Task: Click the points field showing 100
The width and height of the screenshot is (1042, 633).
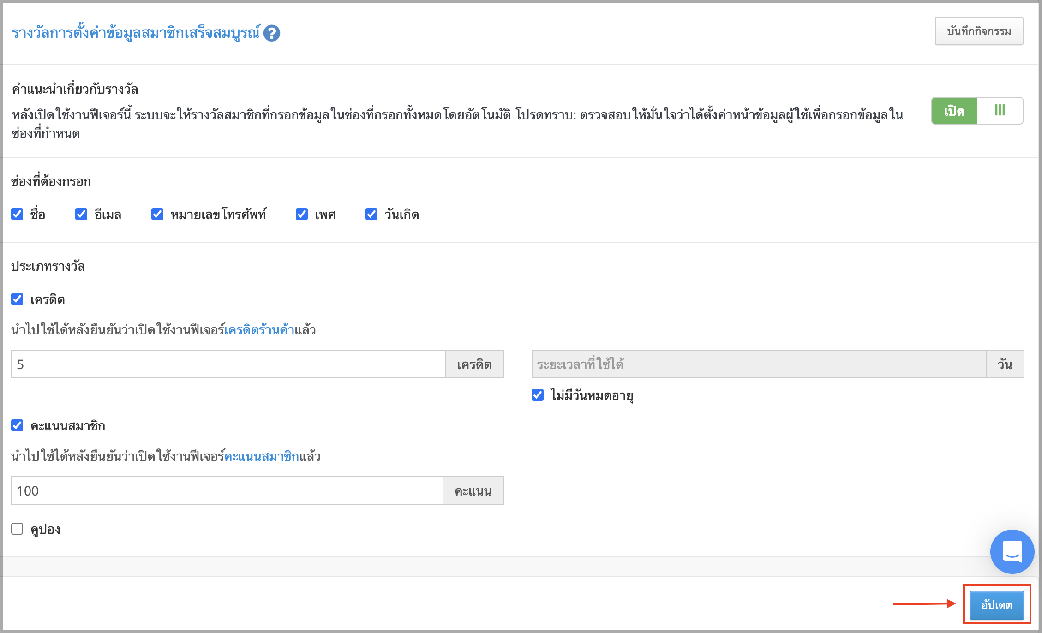Action: pos(227,490)
